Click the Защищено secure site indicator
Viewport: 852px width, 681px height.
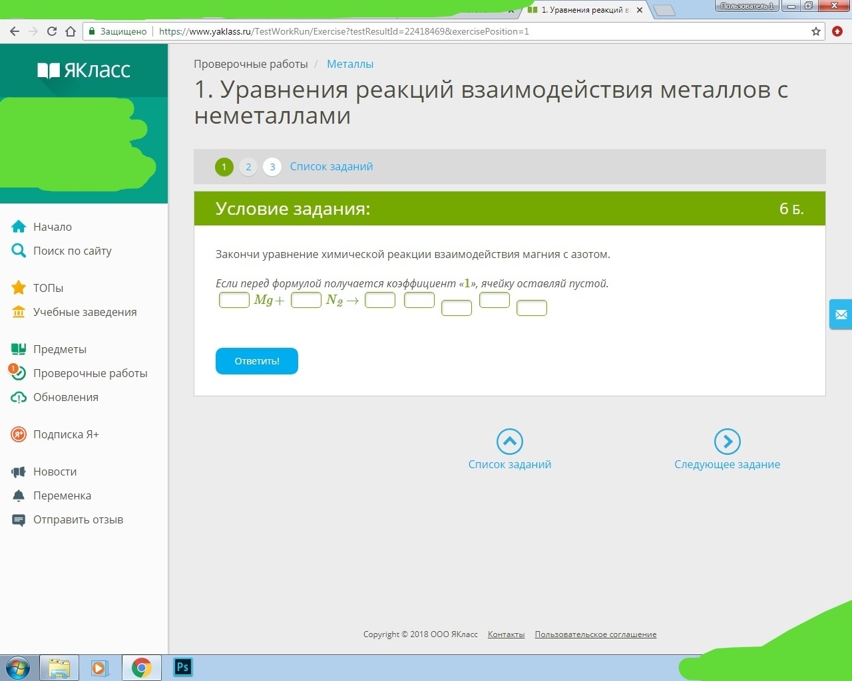pyautogui.click(x=118, y=31)
